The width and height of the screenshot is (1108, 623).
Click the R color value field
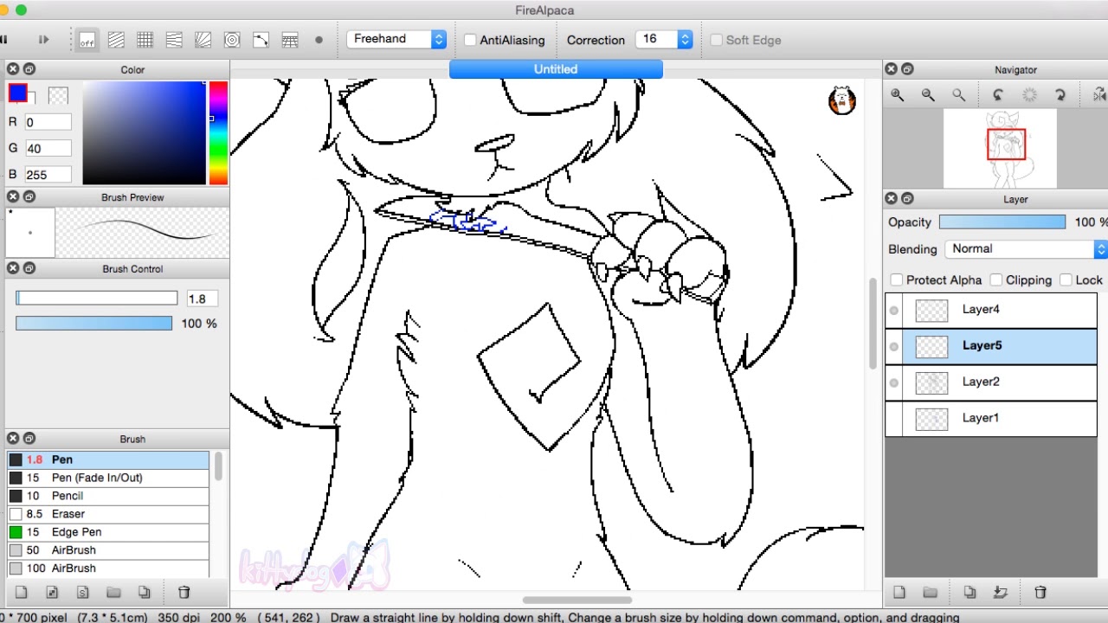(48, 123)
